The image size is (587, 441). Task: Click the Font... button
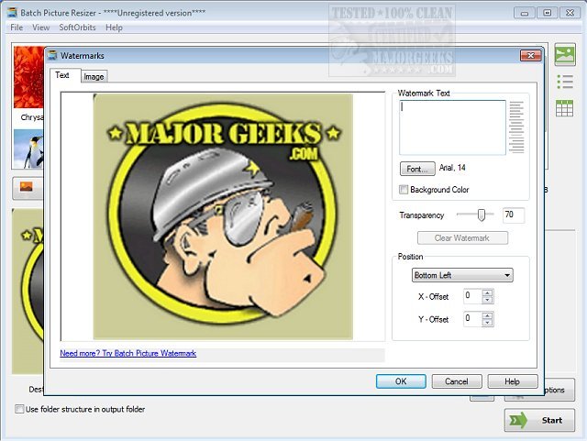(x=417, y=169)
